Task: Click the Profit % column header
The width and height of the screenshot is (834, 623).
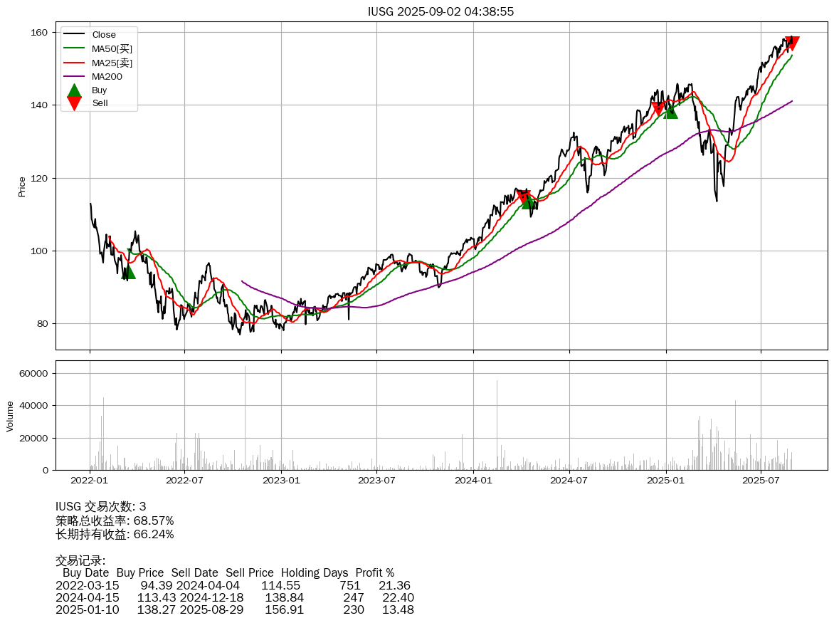Action: (374, 572)
